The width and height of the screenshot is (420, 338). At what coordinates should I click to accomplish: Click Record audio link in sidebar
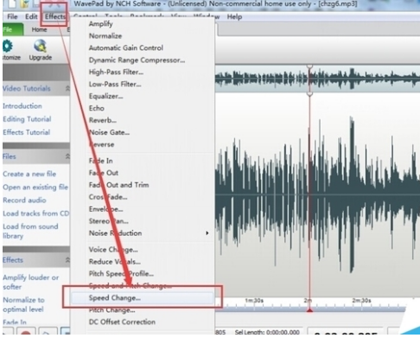24,200
